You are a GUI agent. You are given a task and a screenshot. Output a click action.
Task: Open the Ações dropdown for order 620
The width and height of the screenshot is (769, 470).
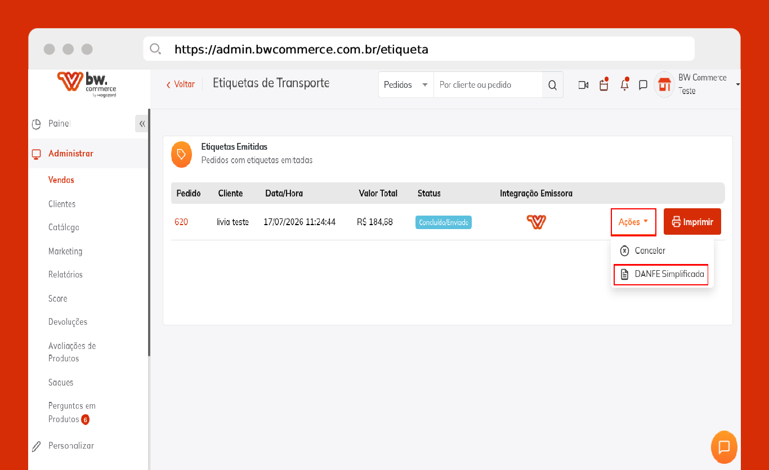[x=633, y=222]
